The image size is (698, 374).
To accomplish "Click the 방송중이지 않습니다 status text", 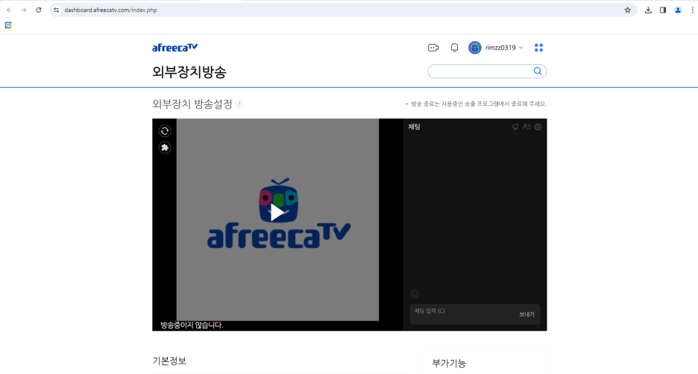I will coord(192,325).
